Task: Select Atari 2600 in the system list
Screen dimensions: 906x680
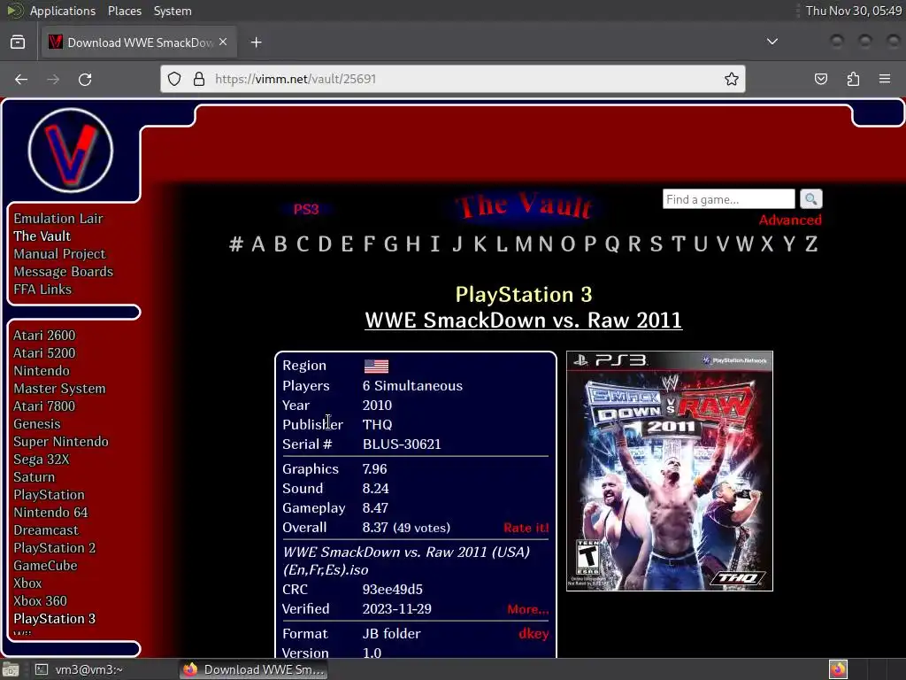Action: pos(44,336)
